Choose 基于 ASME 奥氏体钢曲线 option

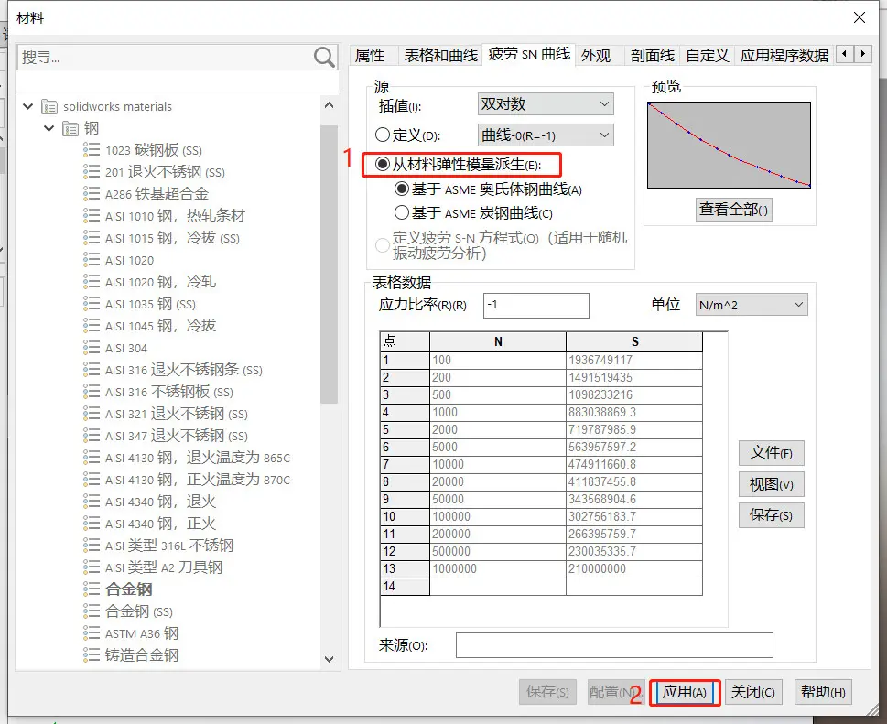(402, 189)
